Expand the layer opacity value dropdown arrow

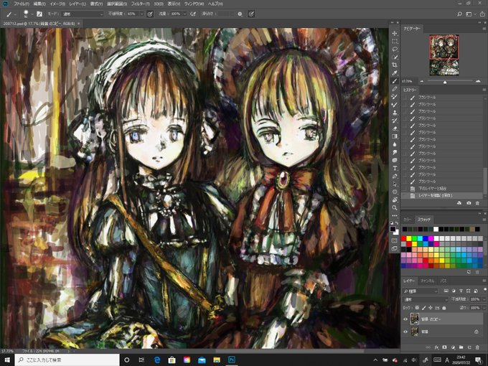(484, 299)
